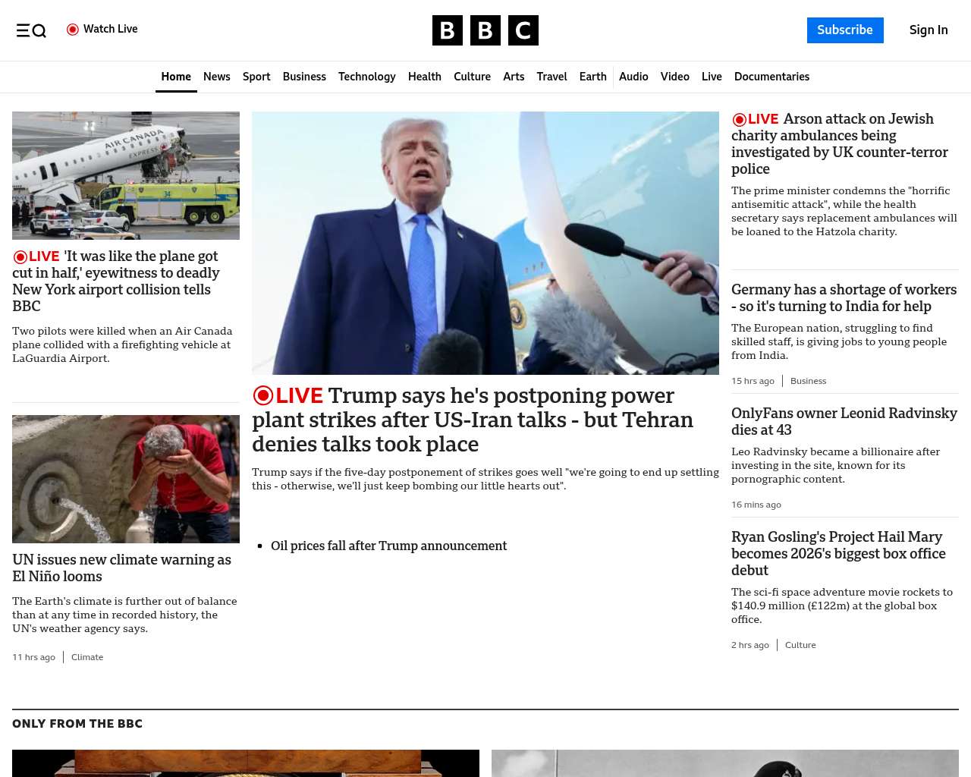
Task: Click the "11 hrs ago" timestamp
Action: pyautogui.click(x=33, y=657)
